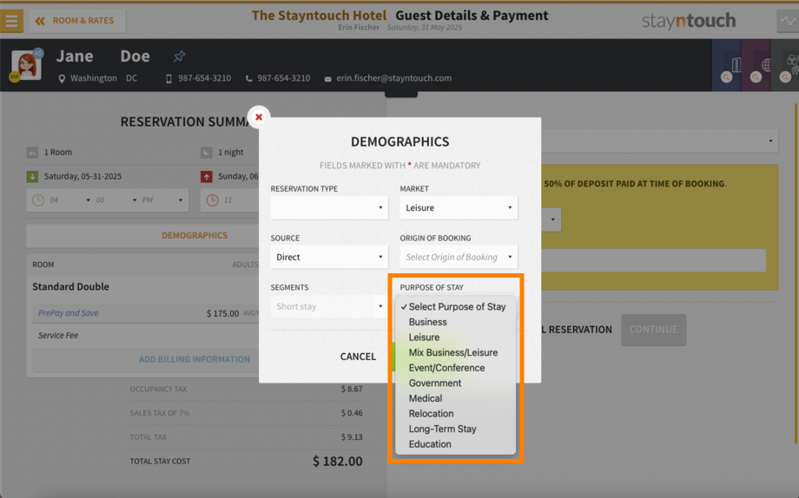Screen dimensions: 799x498
Task: Click the $ 8.67 occupancy tax value
Action: click(352, 389)
